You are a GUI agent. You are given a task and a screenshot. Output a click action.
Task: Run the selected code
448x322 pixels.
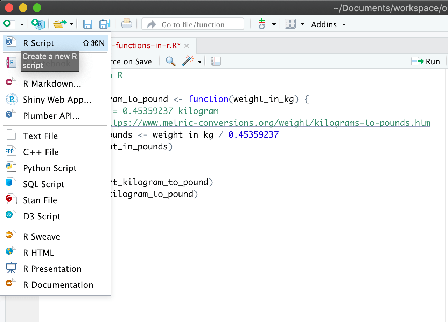(426, 61)
